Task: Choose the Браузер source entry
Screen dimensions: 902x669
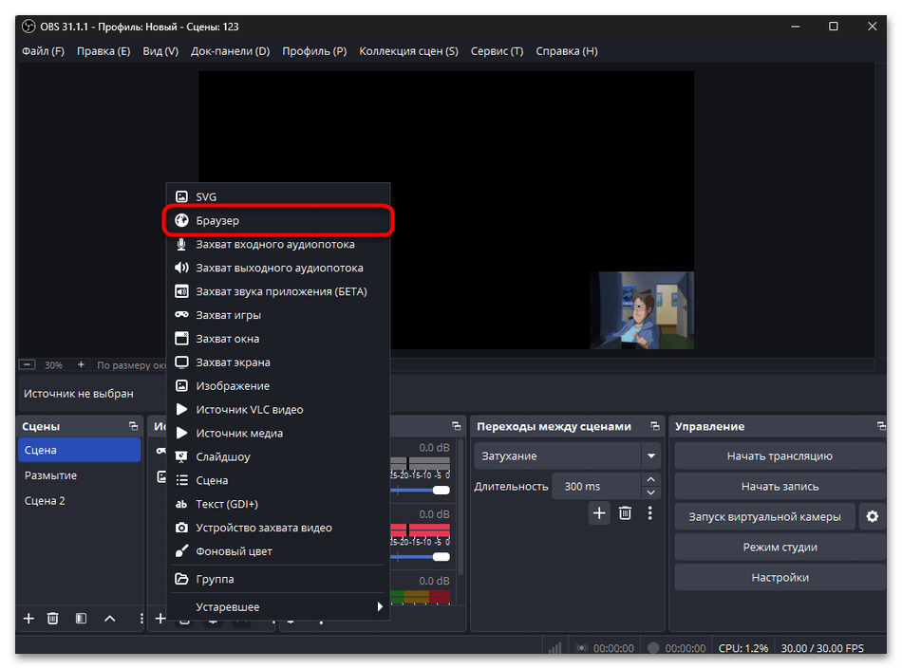Action: [x=278, y=220]
